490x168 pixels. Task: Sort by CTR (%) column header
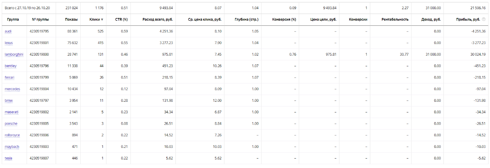point(121,20)
